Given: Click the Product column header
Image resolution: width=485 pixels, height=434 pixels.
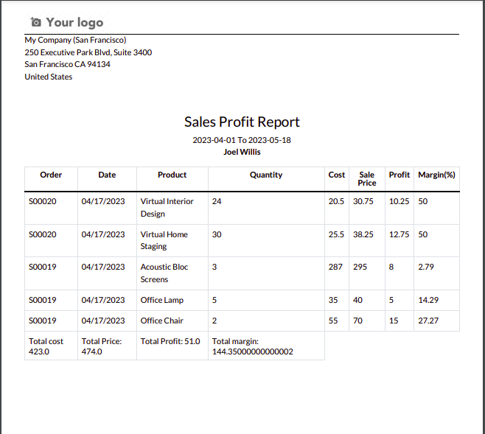Looking at the screenshot, I should pos(172,175).
